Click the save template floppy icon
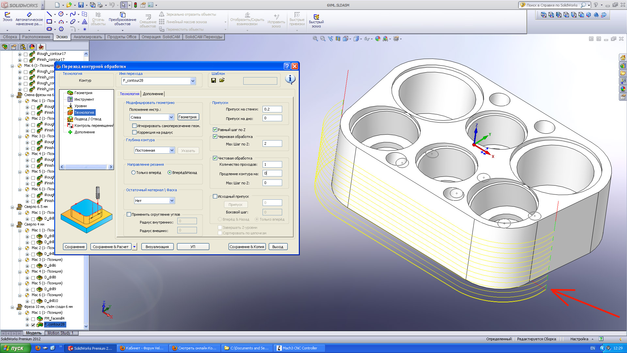This screenshot has width=627, height=353. click(x=214, y=80)
